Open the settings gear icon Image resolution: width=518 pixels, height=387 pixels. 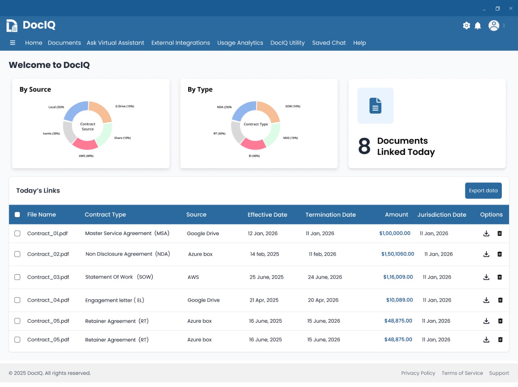[x=467, y=25]
